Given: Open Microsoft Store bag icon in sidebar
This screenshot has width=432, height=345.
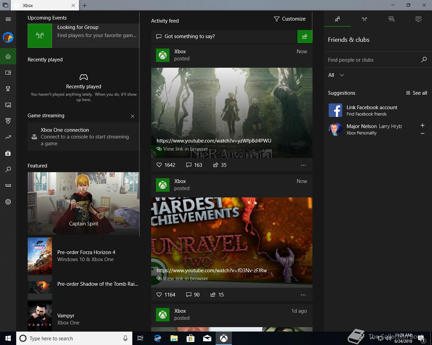Looking at the screenshot, I should [8, 153].
